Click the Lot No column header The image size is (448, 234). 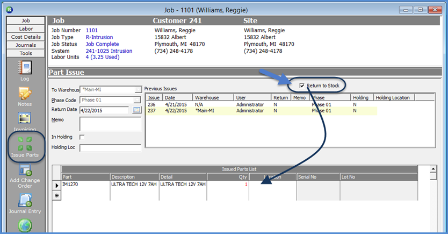(x=379, y=177)
